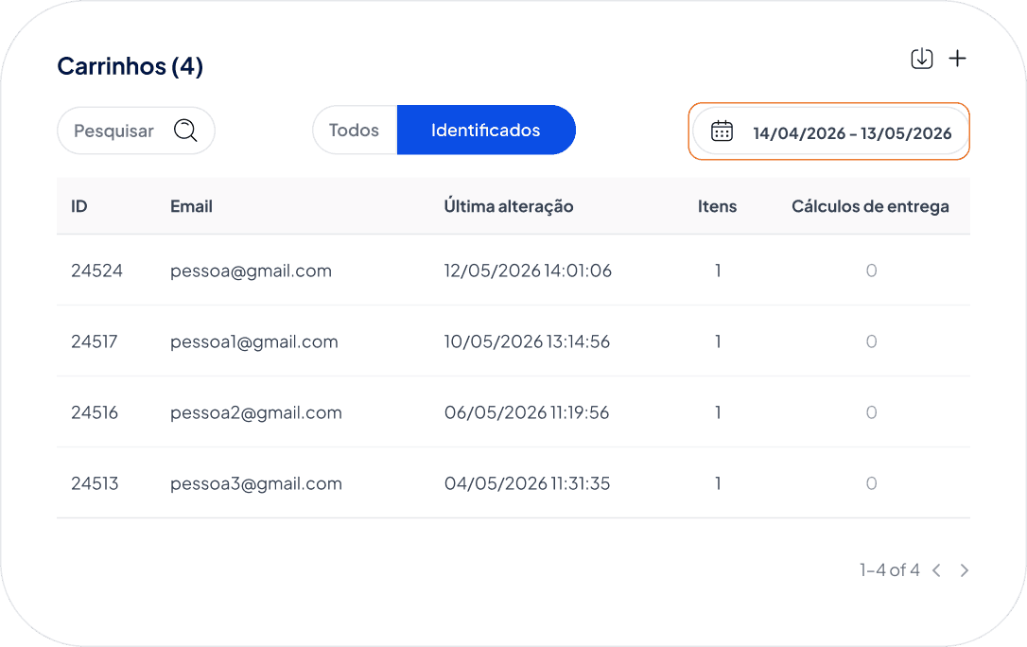1027x647 pixels.
Task: Click date 10/05/2026 13:14:56
Action: tap(528, 341)
